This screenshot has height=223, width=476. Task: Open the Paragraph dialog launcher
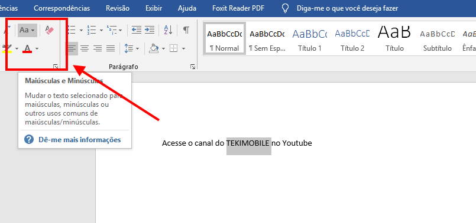[193, 67]
